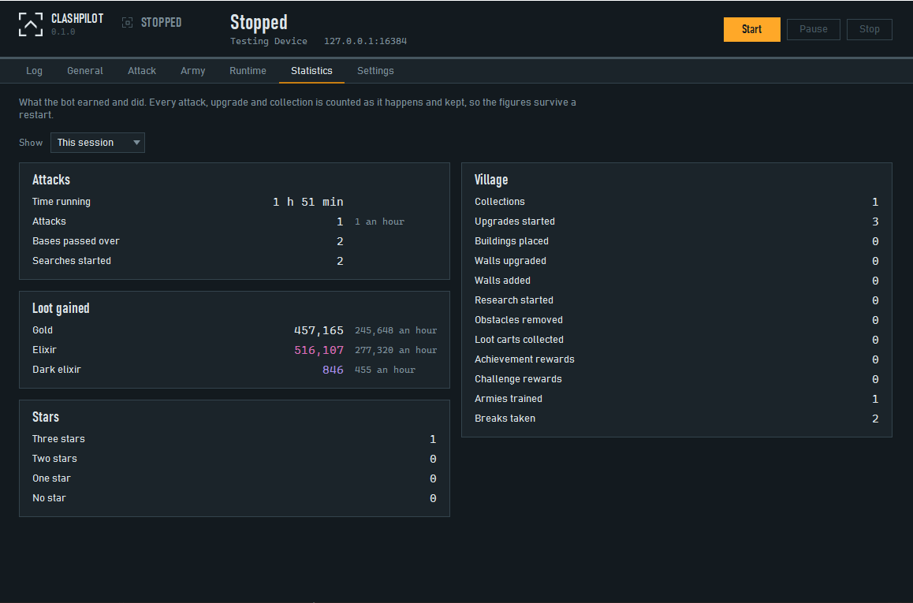Click the 'Searches started' row label
Image resolution: width=913 pixels, height=603 pixels.
point(72,261)
